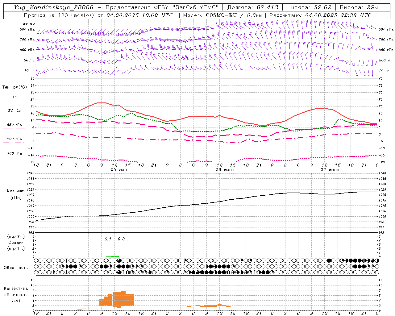Click the station name Yug_Kondinskoye_28066

click(53, 7)
